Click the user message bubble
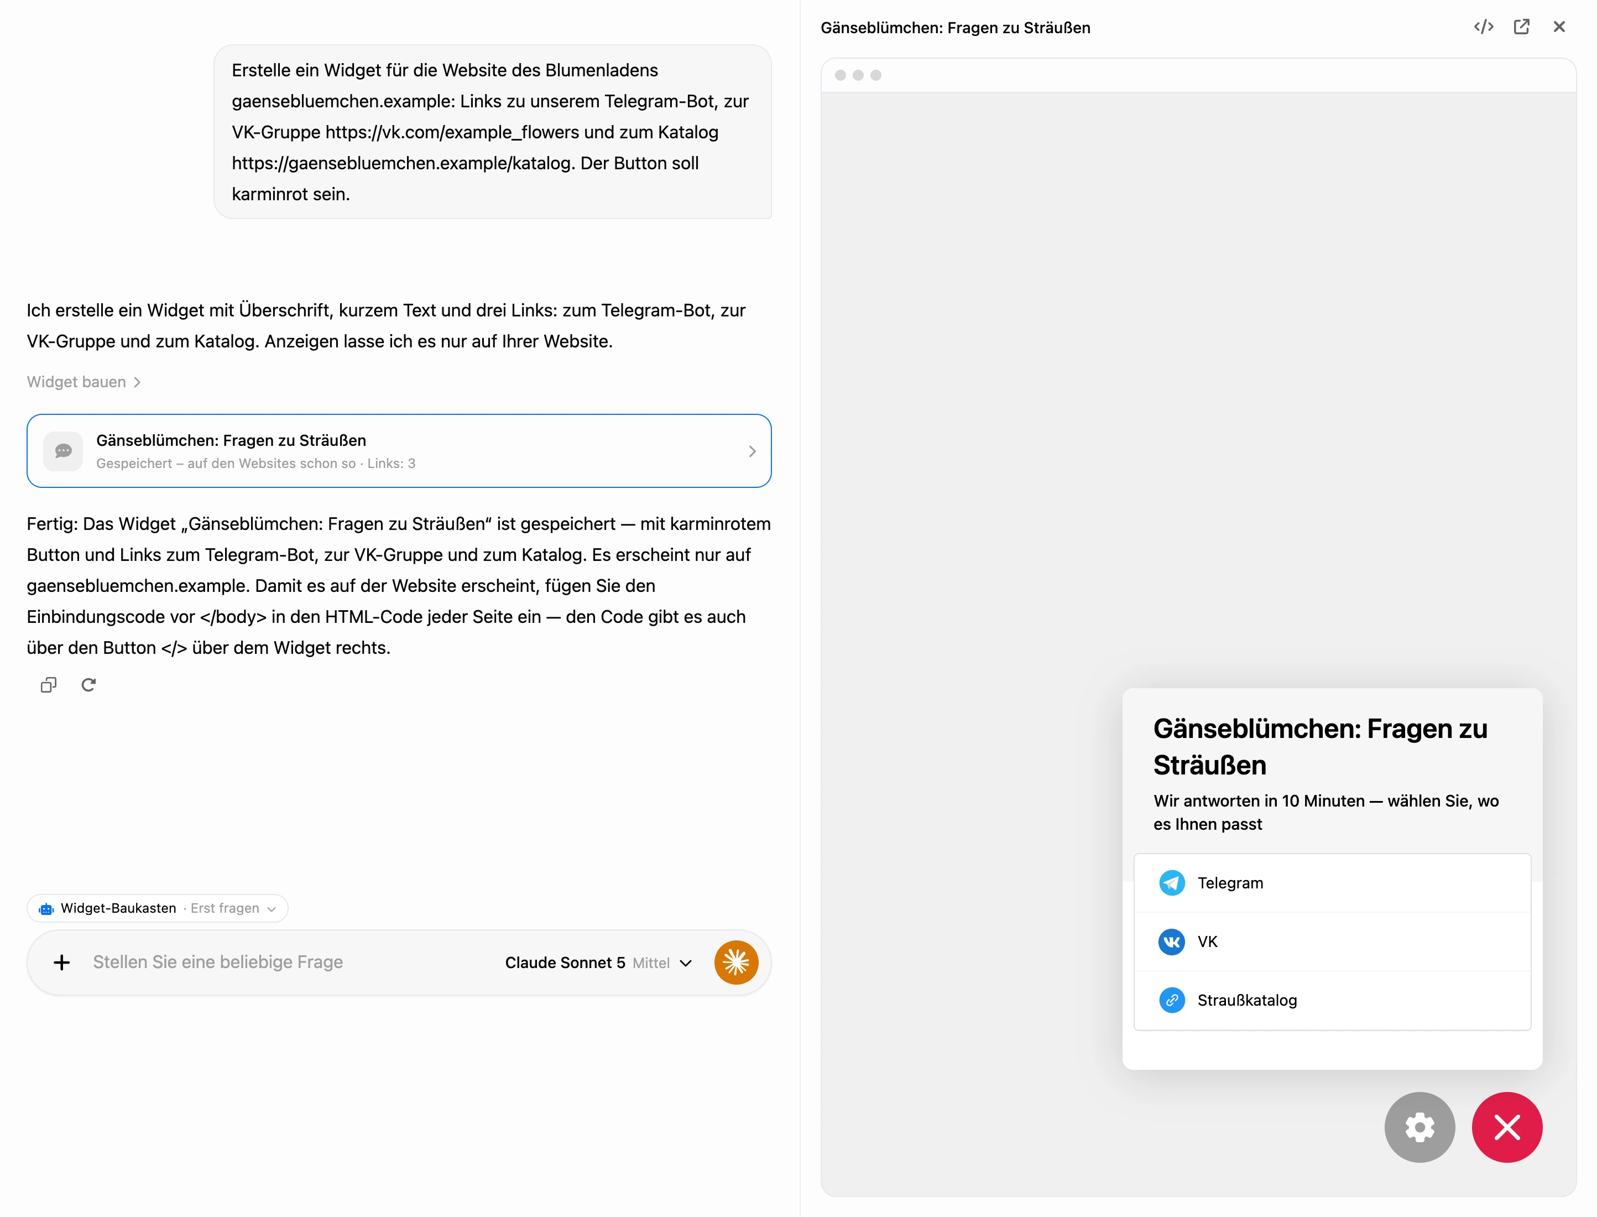This screenshot has width=1597, height=1217. (492, 132)
